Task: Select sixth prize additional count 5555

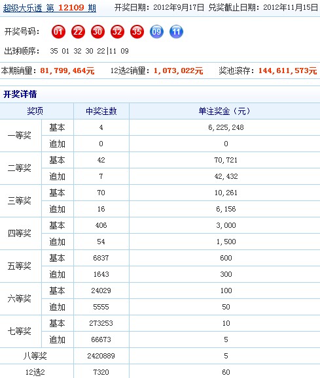Action: pos(101,307)
